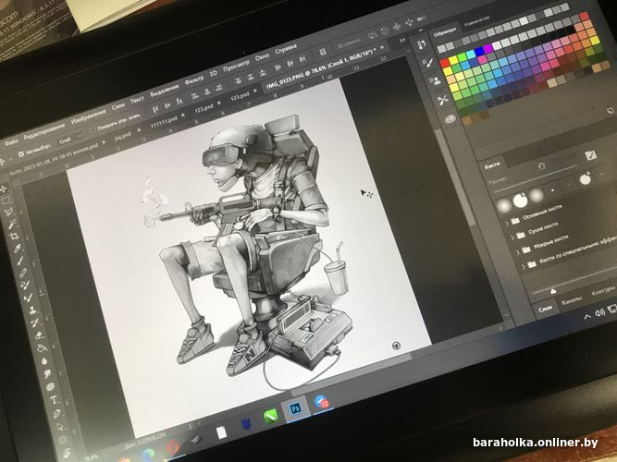Expand the Мокрые кисти folder
Image resolution: width=617 pixels, height=462 pixels.
517,252
